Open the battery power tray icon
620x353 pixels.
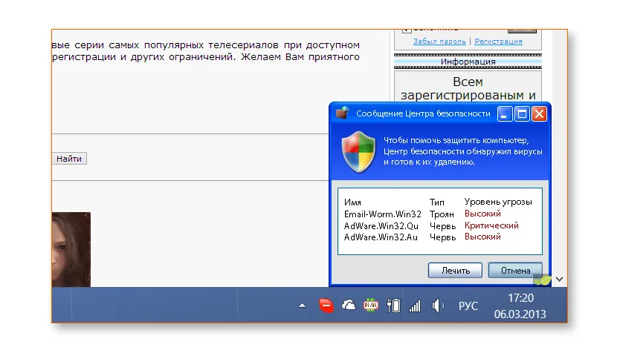tap(393, 306)
